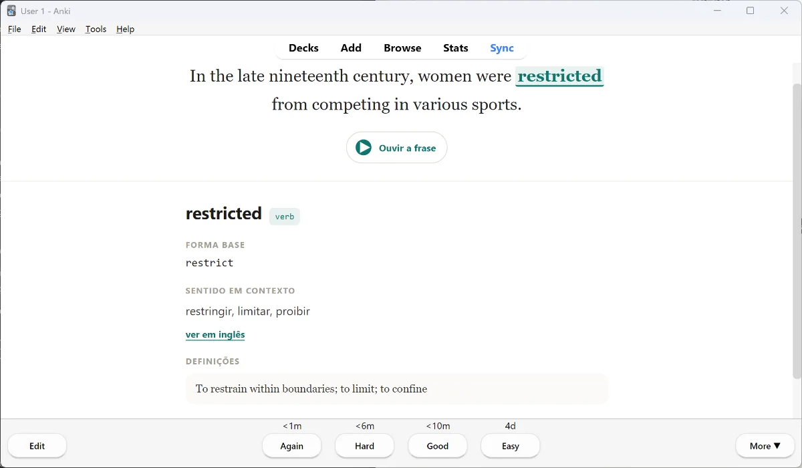Click the "FORMA BASE" section label
Viewport: 802px width, 468px height.
pos(215,245)
